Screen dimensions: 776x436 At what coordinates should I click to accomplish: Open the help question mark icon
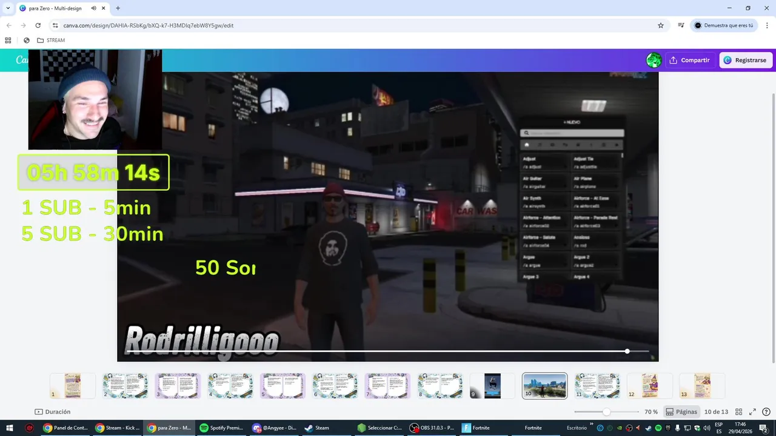point(766,412)
